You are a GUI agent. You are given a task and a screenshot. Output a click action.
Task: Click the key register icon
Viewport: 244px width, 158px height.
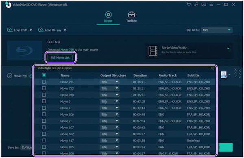[196, 4]
